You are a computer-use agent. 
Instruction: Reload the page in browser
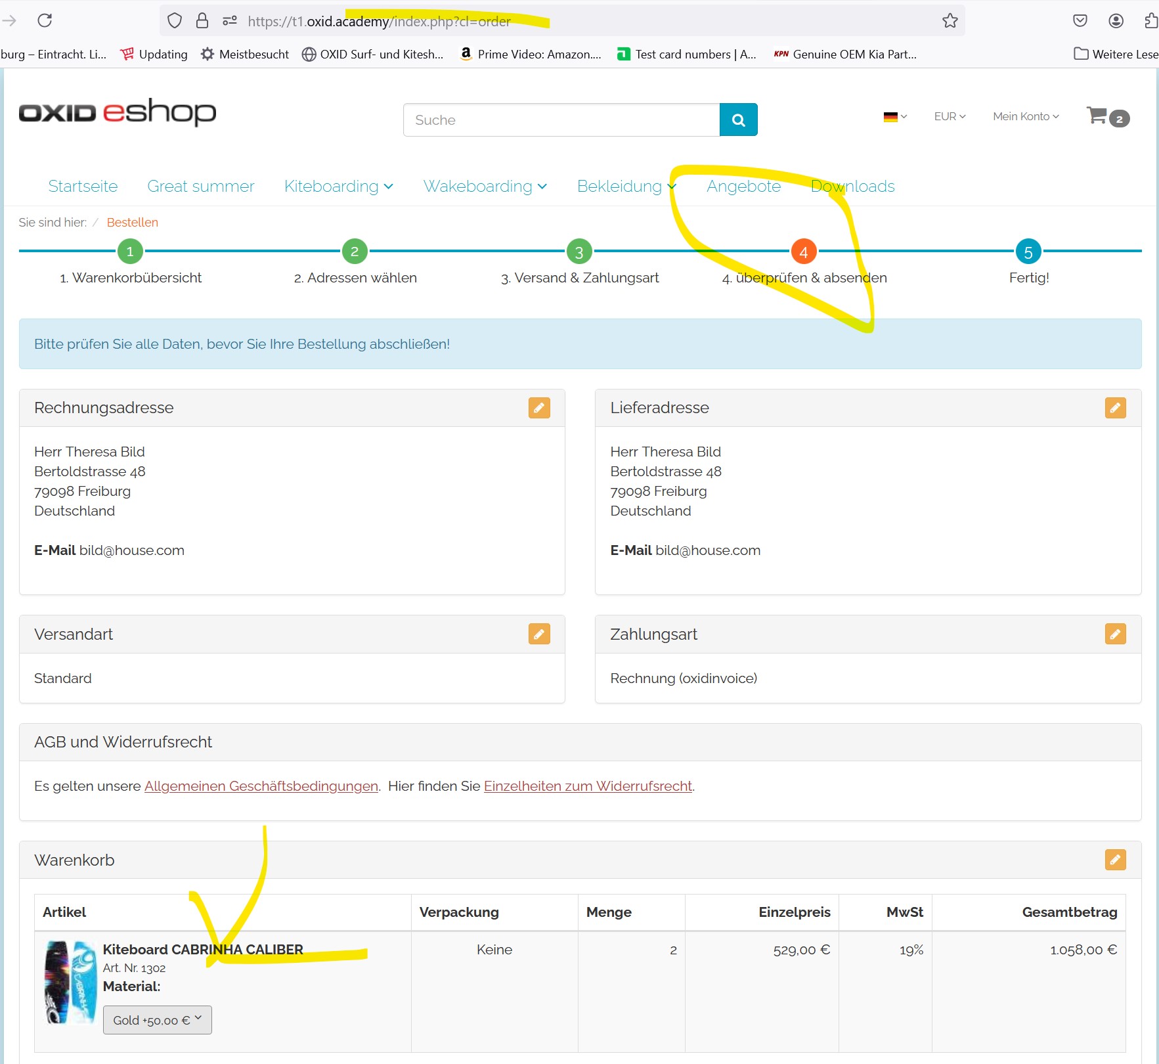pyautogui.click(x=45, y=21)
